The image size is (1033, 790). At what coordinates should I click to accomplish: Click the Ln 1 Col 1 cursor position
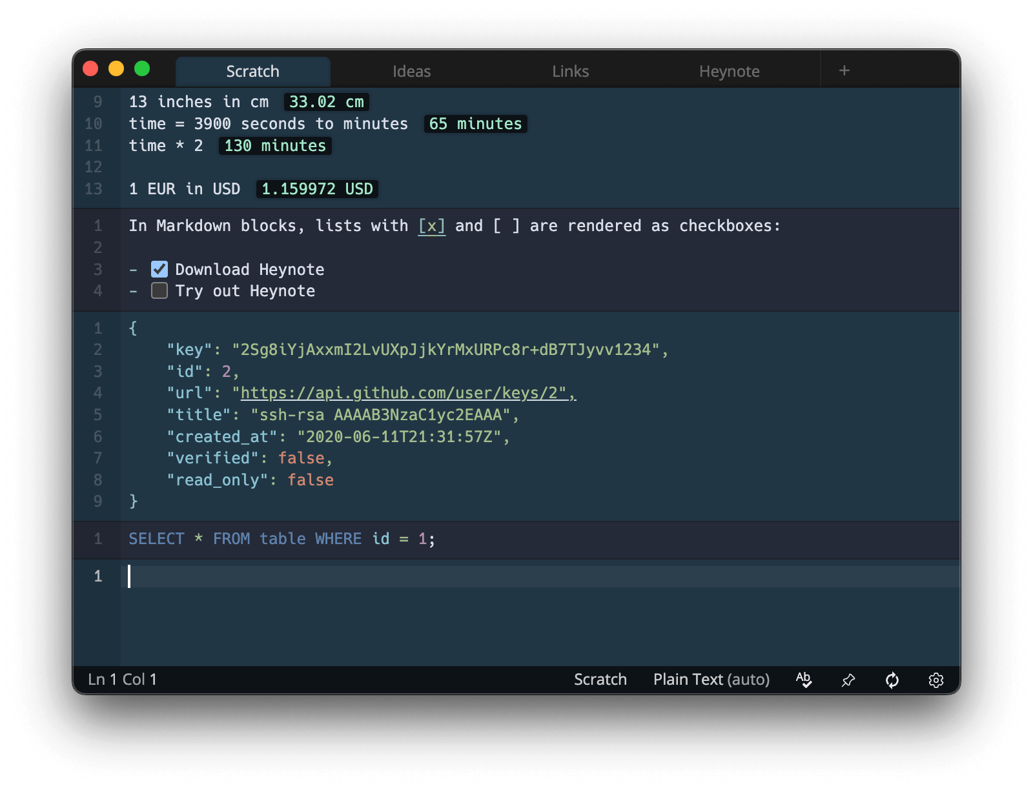(x=122, y=680)
